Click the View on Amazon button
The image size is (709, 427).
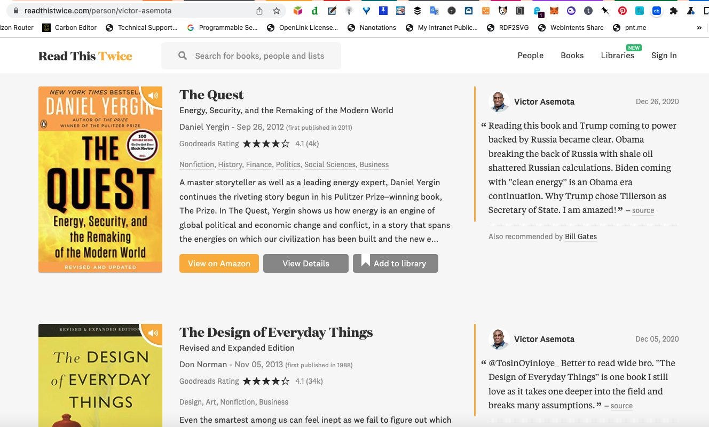pos(219,264)
